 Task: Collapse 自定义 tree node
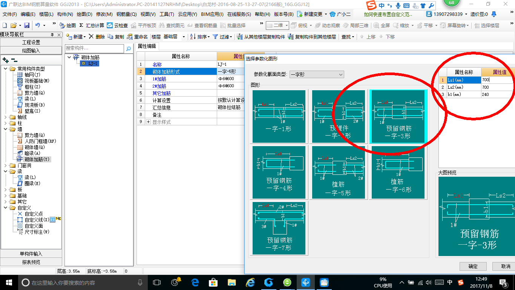(5, 208)
